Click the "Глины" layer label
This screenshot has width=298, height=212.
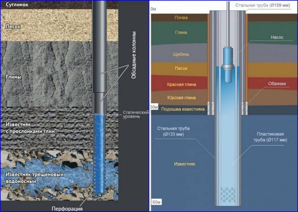click(14, 76)
